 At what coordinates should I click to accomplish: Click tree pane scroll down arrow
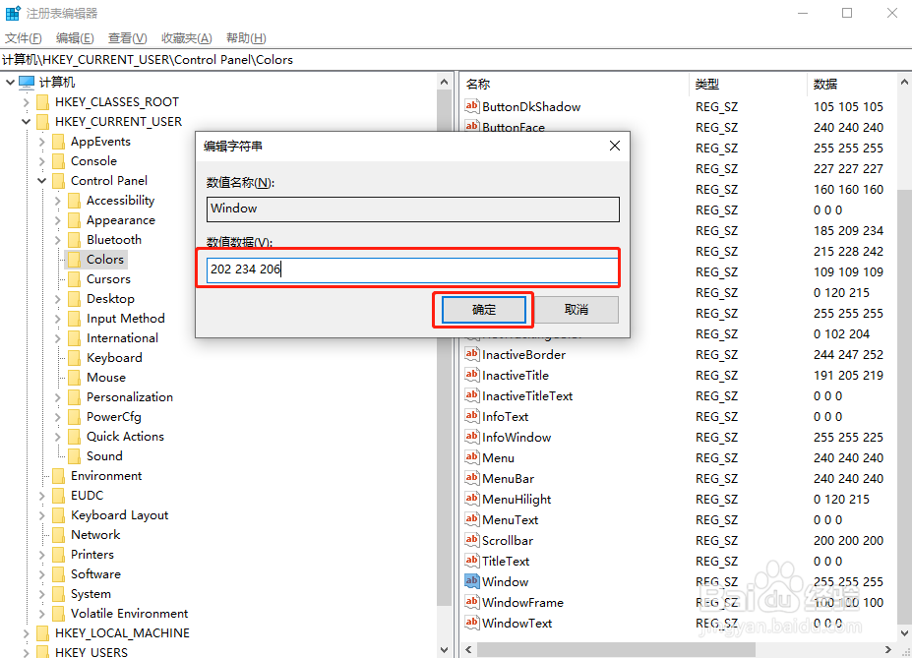[445, 650]
